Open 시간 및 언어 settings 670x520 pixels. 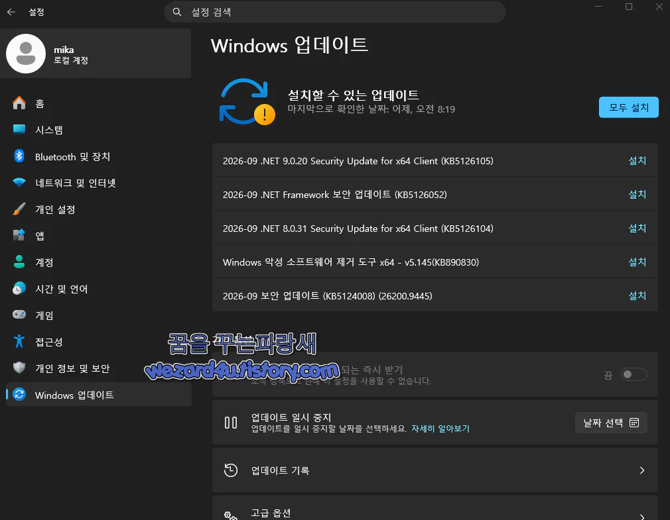pyautogui.click(x=99, y=289)
